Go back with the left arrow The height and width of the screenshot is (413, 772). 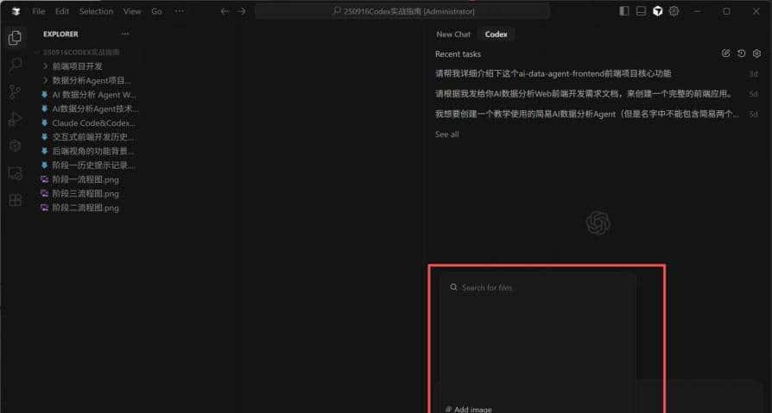coord(225,11)
